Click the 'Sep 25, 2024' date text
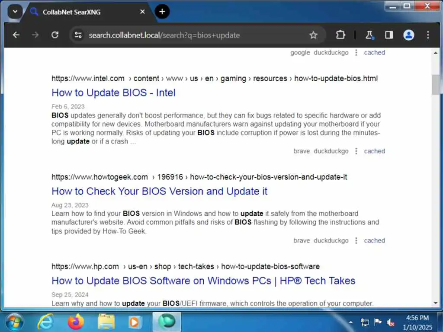 [70, 295]
